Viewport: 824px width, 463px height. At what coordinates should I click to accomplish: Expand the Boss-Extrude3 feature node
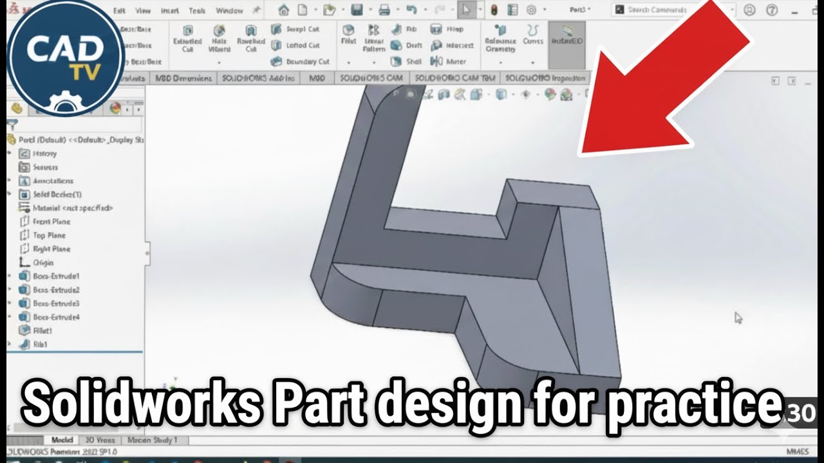pyautogui.click(x=10, y=303)
